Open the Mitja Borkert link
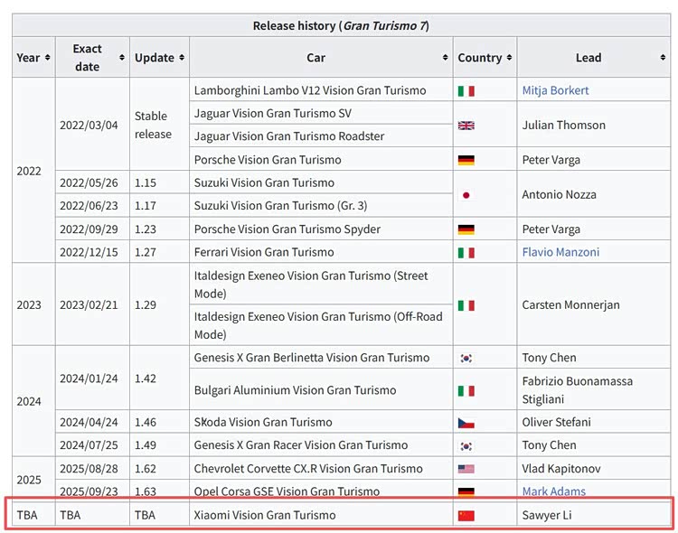 click(x=555, y=90)
